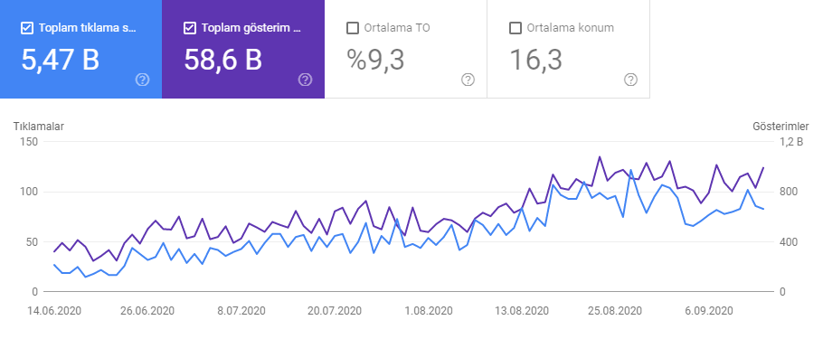Screen dimensions: 823x339
Task: Open help icon on Ortalama TO card
Action: click(468, 80)
